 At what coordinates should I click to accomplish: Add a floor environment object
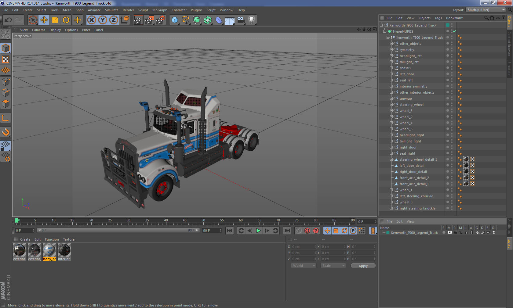pyautogui.click(x=230, y=20)
